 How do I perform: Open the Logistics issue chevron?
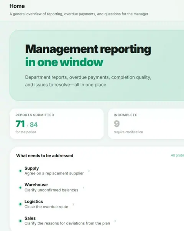[x=73, y=204]
